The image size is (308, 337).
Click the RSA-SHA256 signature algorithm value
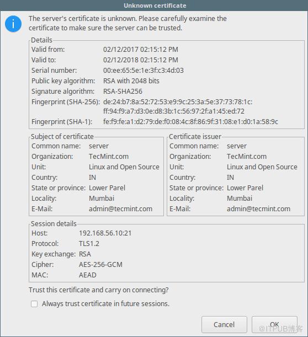[123, 92]
